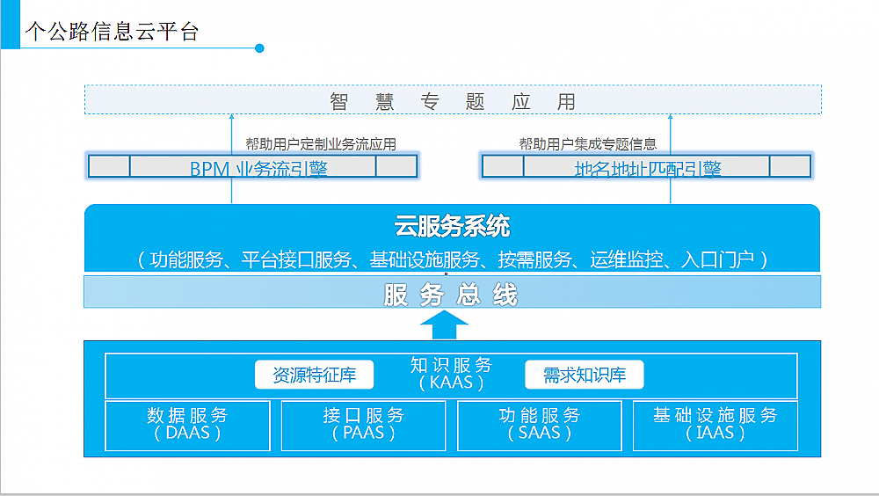Screen dimensions: 879x496
Task: Click the 知识服务 (KAAS) label
Action: pos(451,374)
